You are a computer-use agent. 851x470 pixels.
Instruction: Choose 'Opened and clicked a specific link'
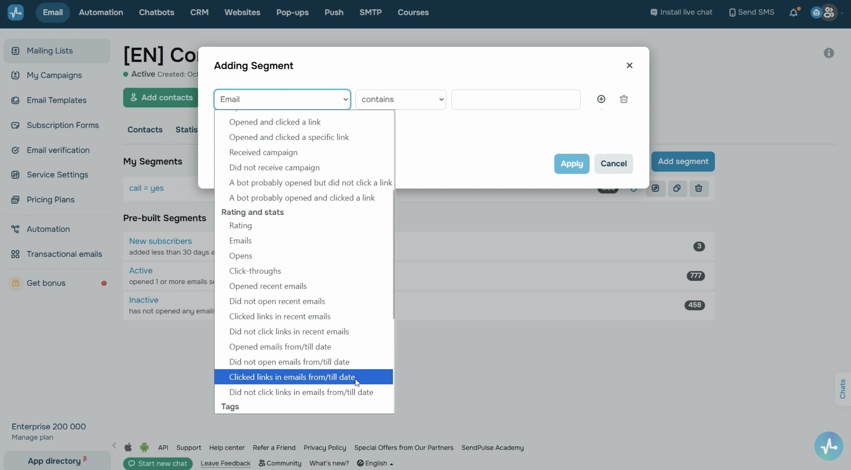pyautogui.click(x=303, y=137)
